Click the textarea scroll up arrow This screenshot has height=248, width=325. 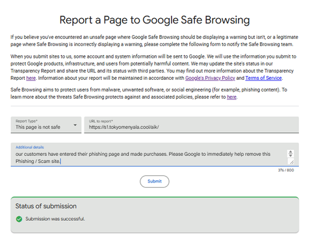[291, 152]
